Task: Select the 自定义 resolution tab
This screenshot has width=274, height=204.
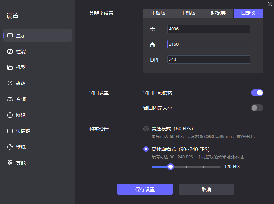Action: click(248, 13)
